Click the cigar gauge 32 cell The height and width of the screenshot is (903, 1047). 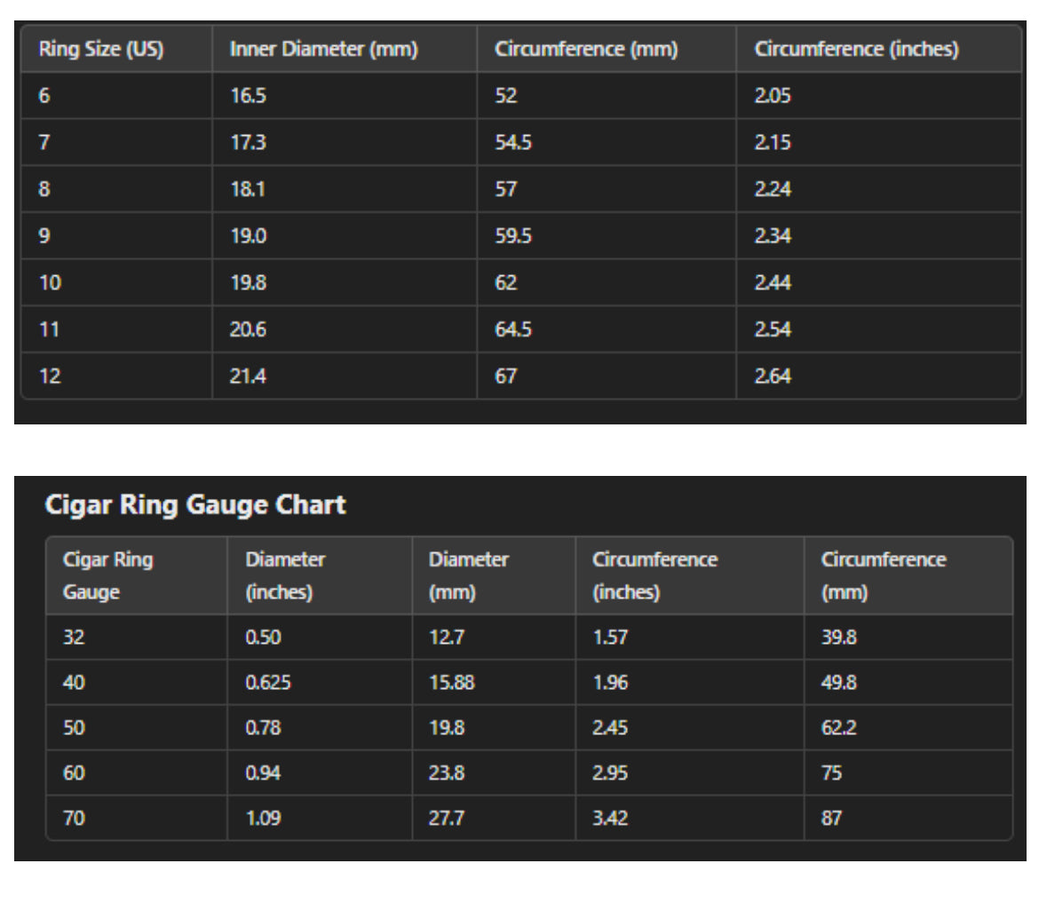click(74, 638)
